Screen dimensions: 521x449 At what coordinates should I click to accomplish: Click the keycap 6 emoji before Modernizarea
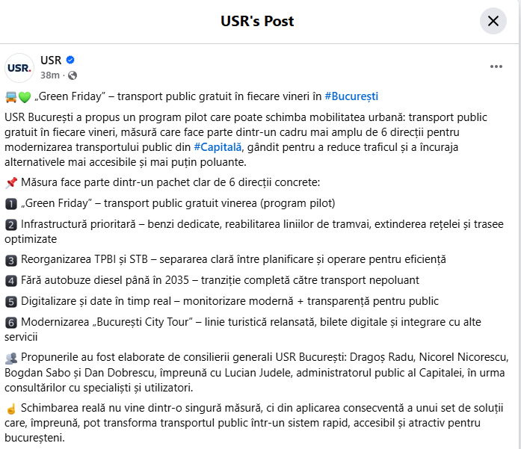click(10, 323)
